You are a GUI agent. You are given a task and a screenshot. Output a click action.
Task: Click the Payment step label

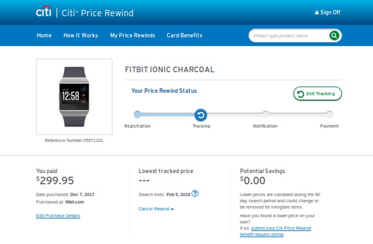coord(329,126)
